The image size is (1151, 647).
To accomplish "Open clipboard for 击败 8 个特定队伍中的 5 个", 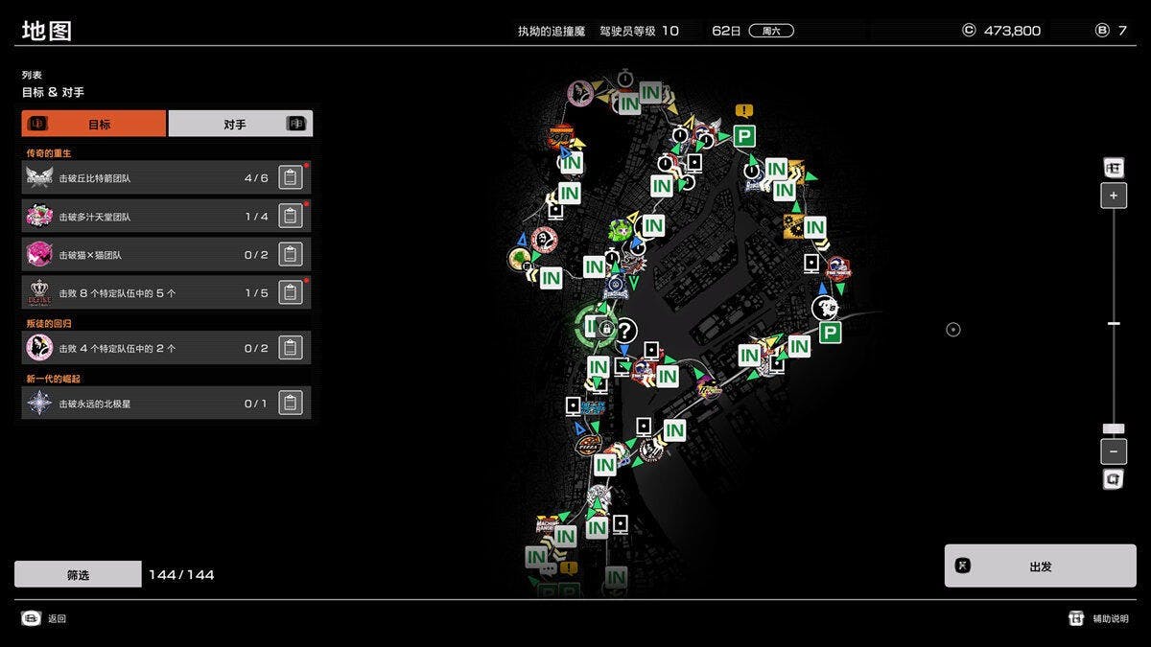I will coord(291,293).
